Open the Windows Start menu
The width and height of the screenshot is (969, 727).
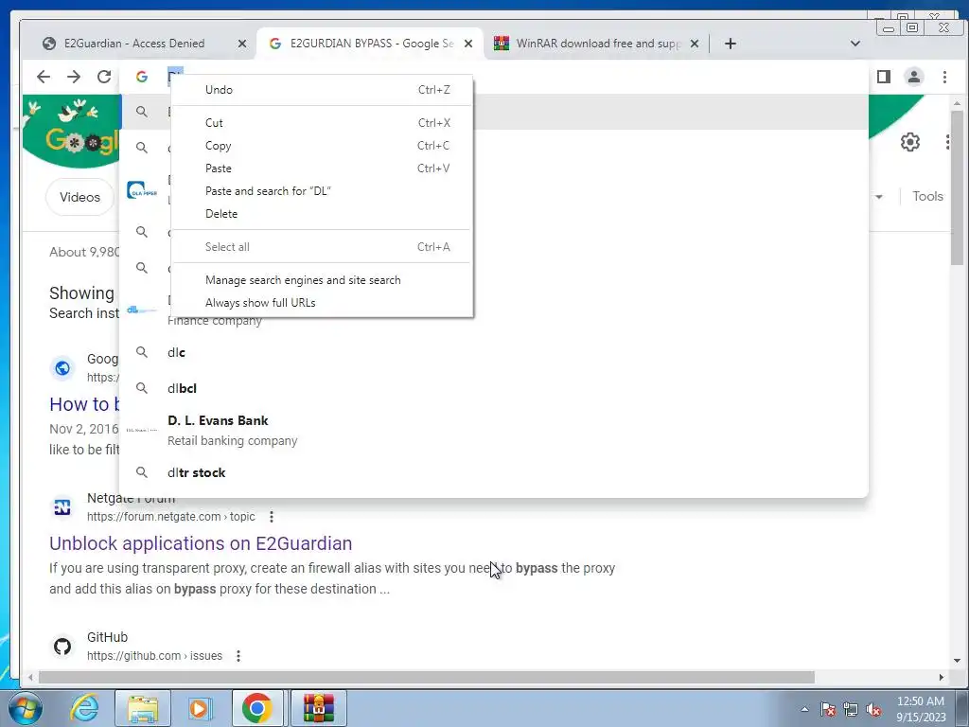click(x=25, y=708)
